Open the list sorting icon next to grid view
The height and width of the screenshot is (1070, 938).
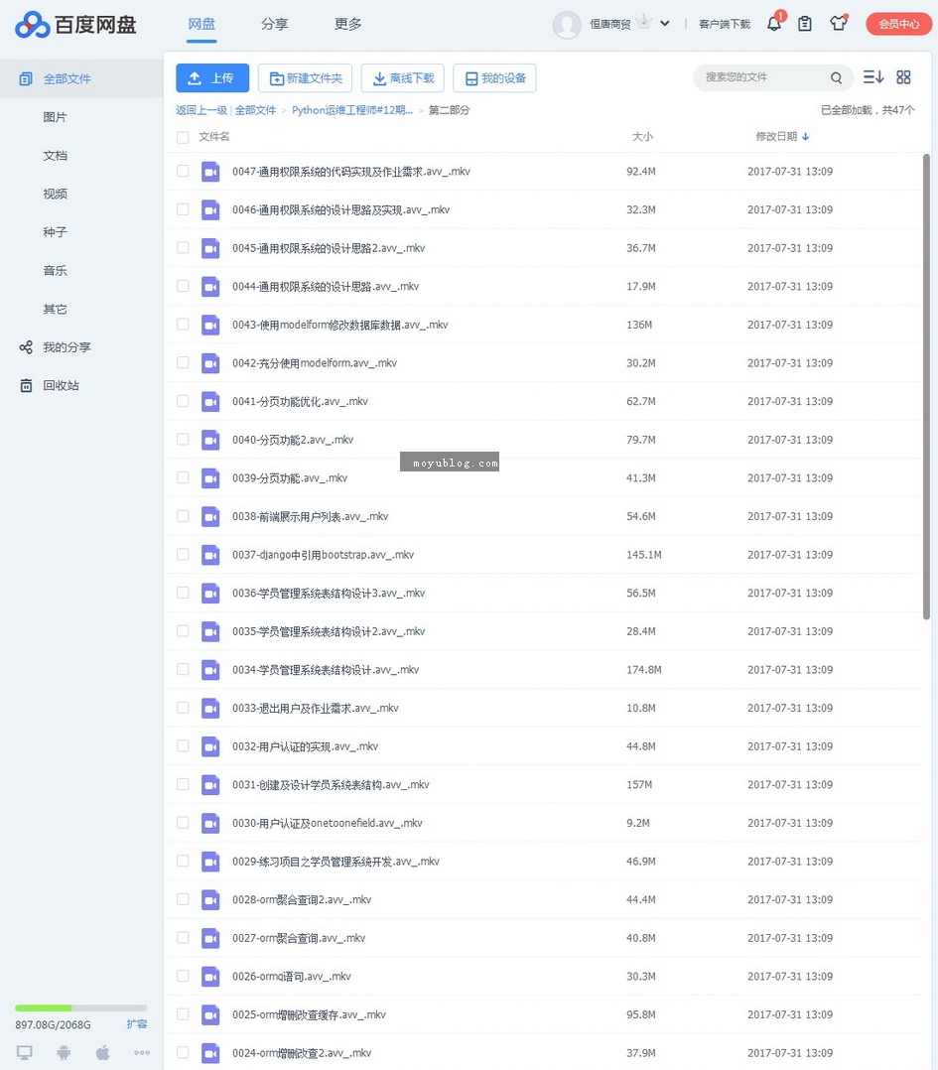872,76
